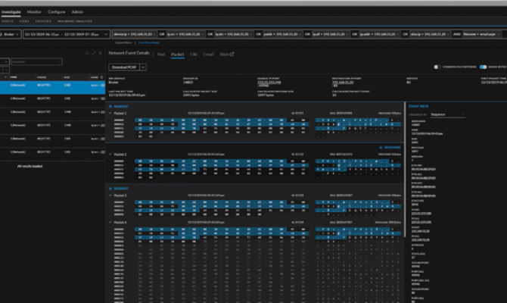Click the Broker service icon
This screenshot has height=303, width=507.
(1, 34)
